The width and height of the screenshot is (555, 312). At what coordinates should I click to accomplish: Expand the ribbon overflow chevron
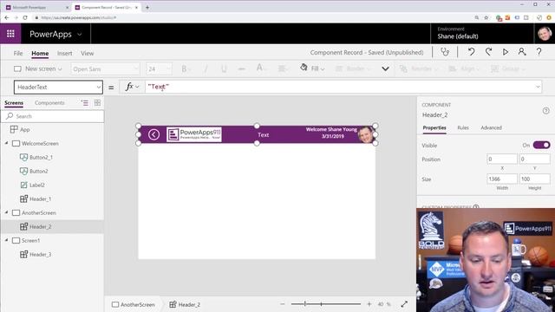[x=385, y=68]
